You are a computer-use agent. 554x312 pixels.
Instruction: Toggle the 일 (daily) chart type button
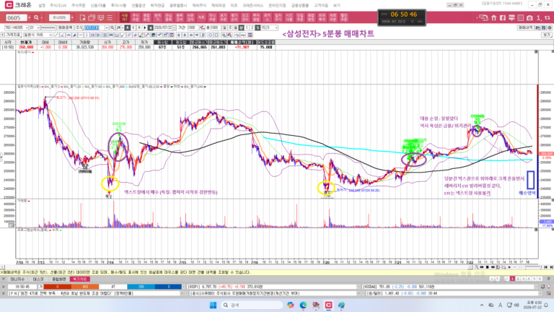pos(224,27)
